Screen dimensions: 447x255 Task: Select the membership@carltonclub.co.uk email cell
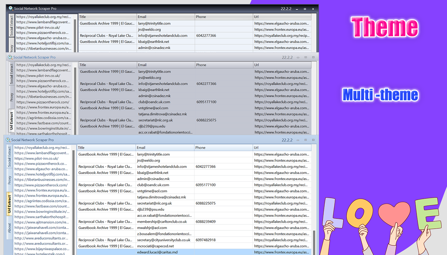pos(165,222)
